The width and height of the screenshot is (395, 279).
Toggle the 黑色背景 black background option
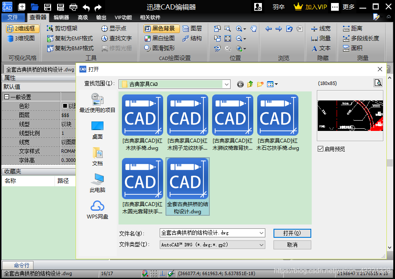click(x=161, y=28)
